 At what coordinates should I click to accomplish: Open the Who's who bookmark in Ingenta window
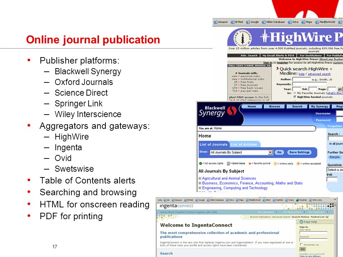tap(315, 200)
